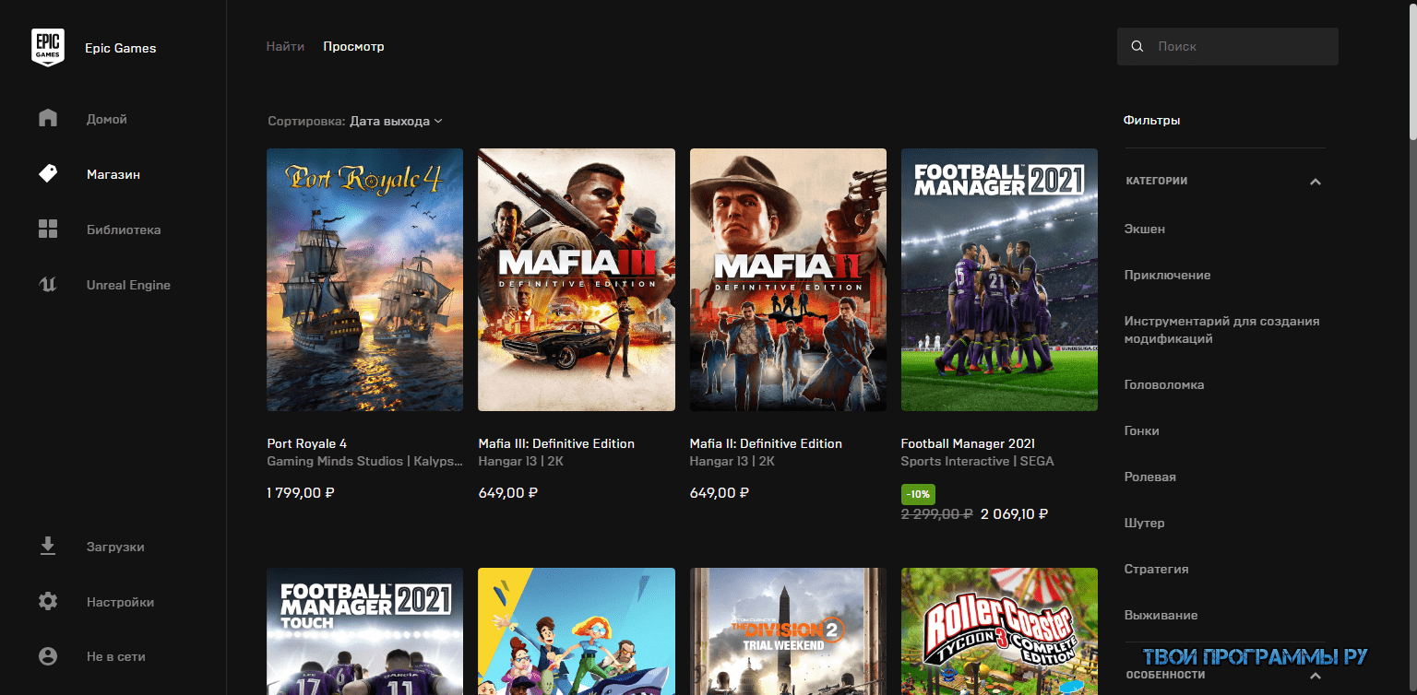Enable the Стратегия category filter
The width and height of the screenshot is (1417, 695).
[1156, 569]
